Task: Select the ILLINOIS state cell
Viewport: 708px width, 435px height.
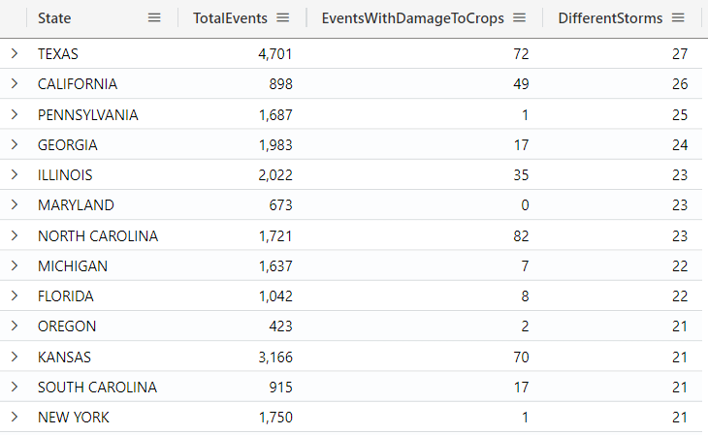Action: (65, 175)
